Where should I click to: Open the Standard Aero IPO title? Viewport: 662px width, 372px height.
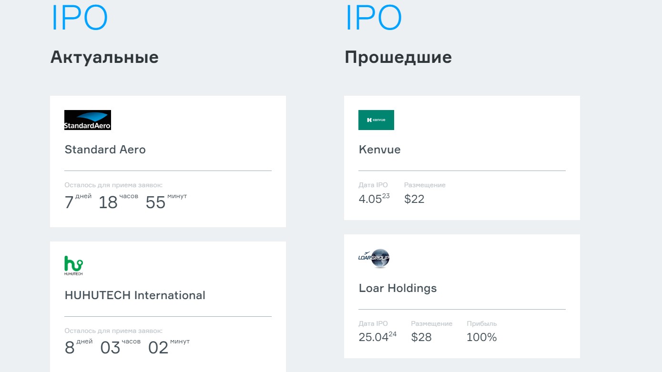tap(105, 150)
